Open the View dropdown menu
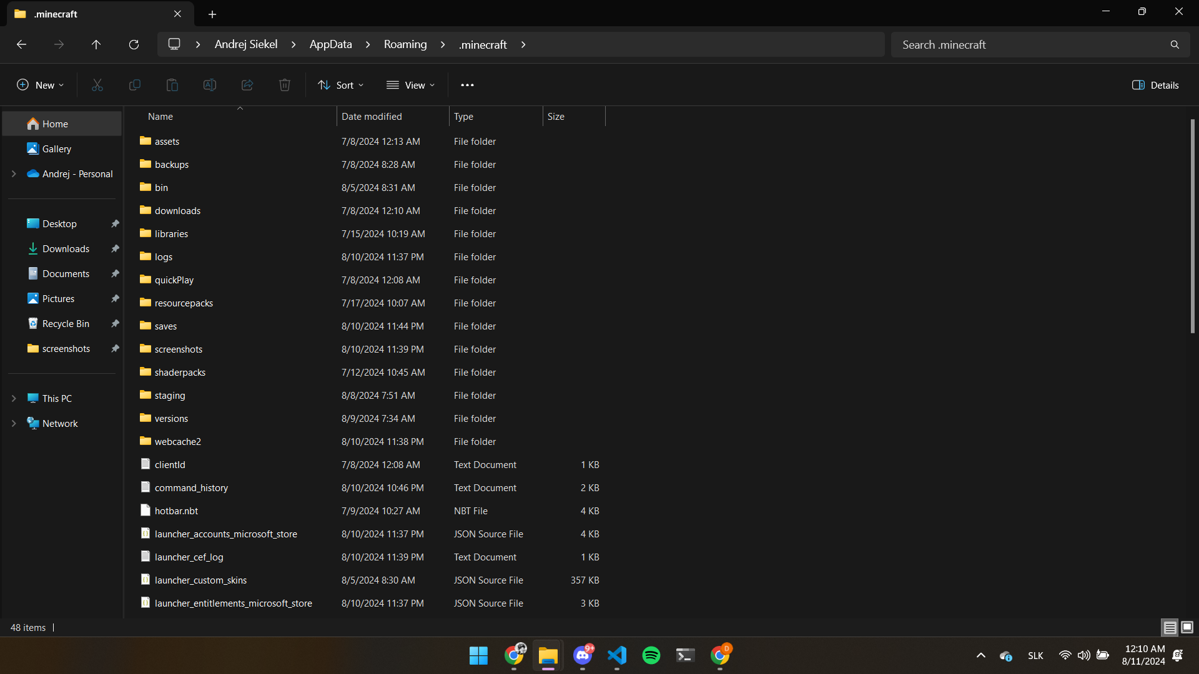1199x674 pixels. [x=411, y=85]
